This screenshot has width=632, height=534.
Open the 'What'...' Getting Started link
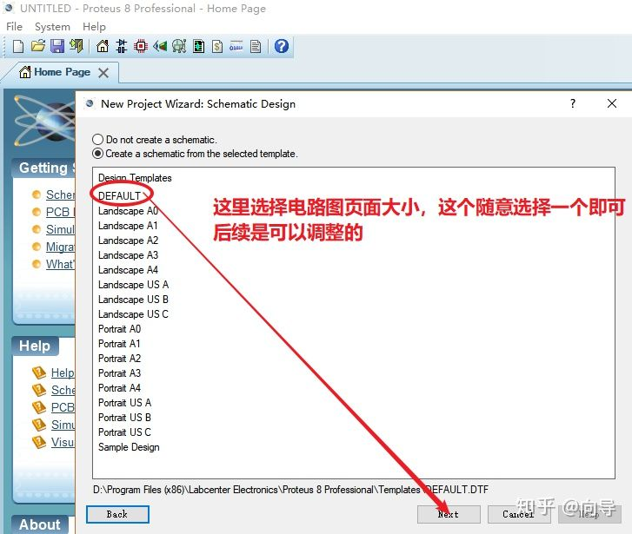[x=61, y=264]
